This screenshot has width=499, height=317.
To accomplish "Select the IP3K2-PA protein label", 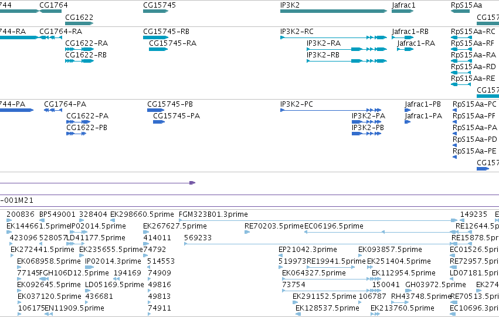I will (368, 116).
